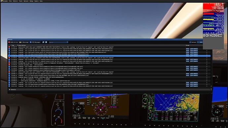Image resolution: width=228 pixels, height=128 pixels.
Task: Open the Editors menu
Action: pos(15,1)
